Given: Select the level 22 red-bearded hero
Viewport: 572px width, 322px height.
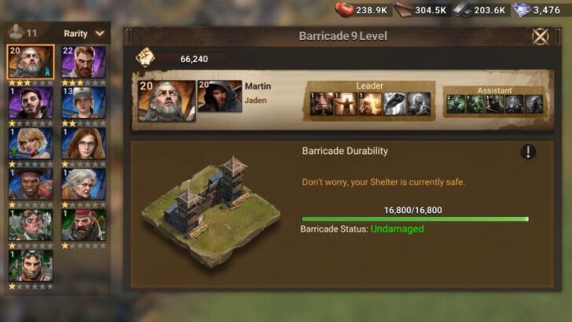Looking at the screenshot, I should (83, 62).
